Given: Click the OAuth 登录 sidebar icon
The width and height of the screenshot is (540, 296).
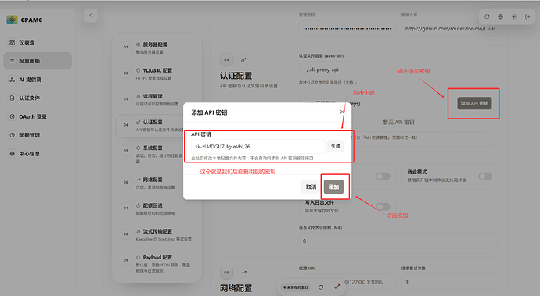Looking at the screenshot, I should point(12,116).
